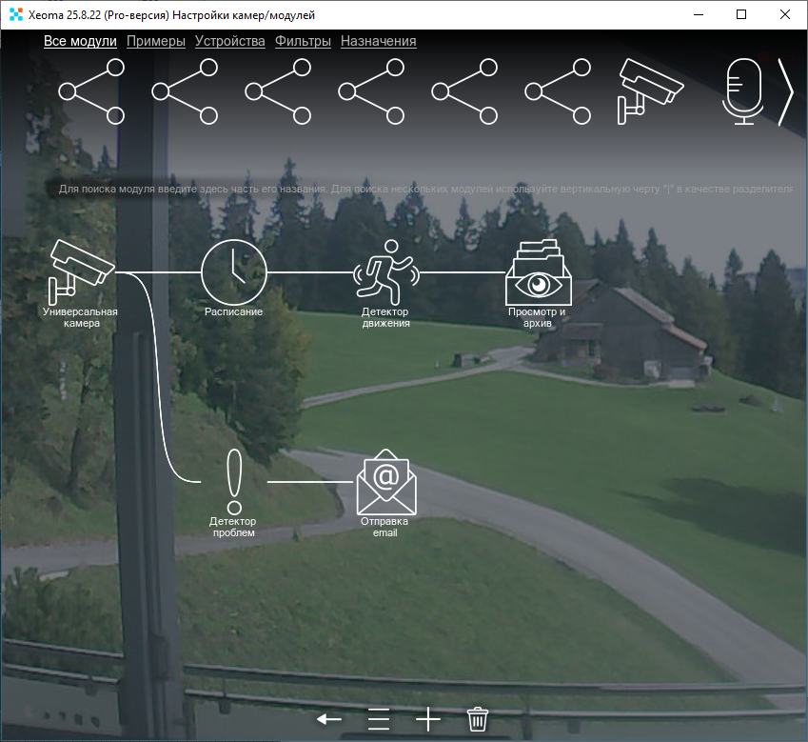Open the Назначения tab
The height and width of the screenshot is (742, 808).
click(378, 41)
